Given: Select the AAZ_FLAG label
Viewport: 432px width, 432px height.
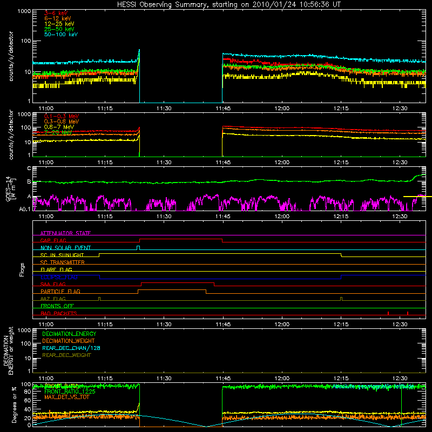Looking at the screenshot, I should [x=53, y=299].
